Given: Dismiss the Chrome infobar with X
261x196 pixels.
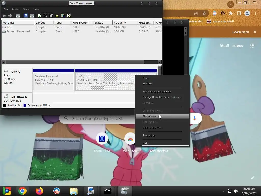Looking at the screenshot, I should click(x=255, y=32).
